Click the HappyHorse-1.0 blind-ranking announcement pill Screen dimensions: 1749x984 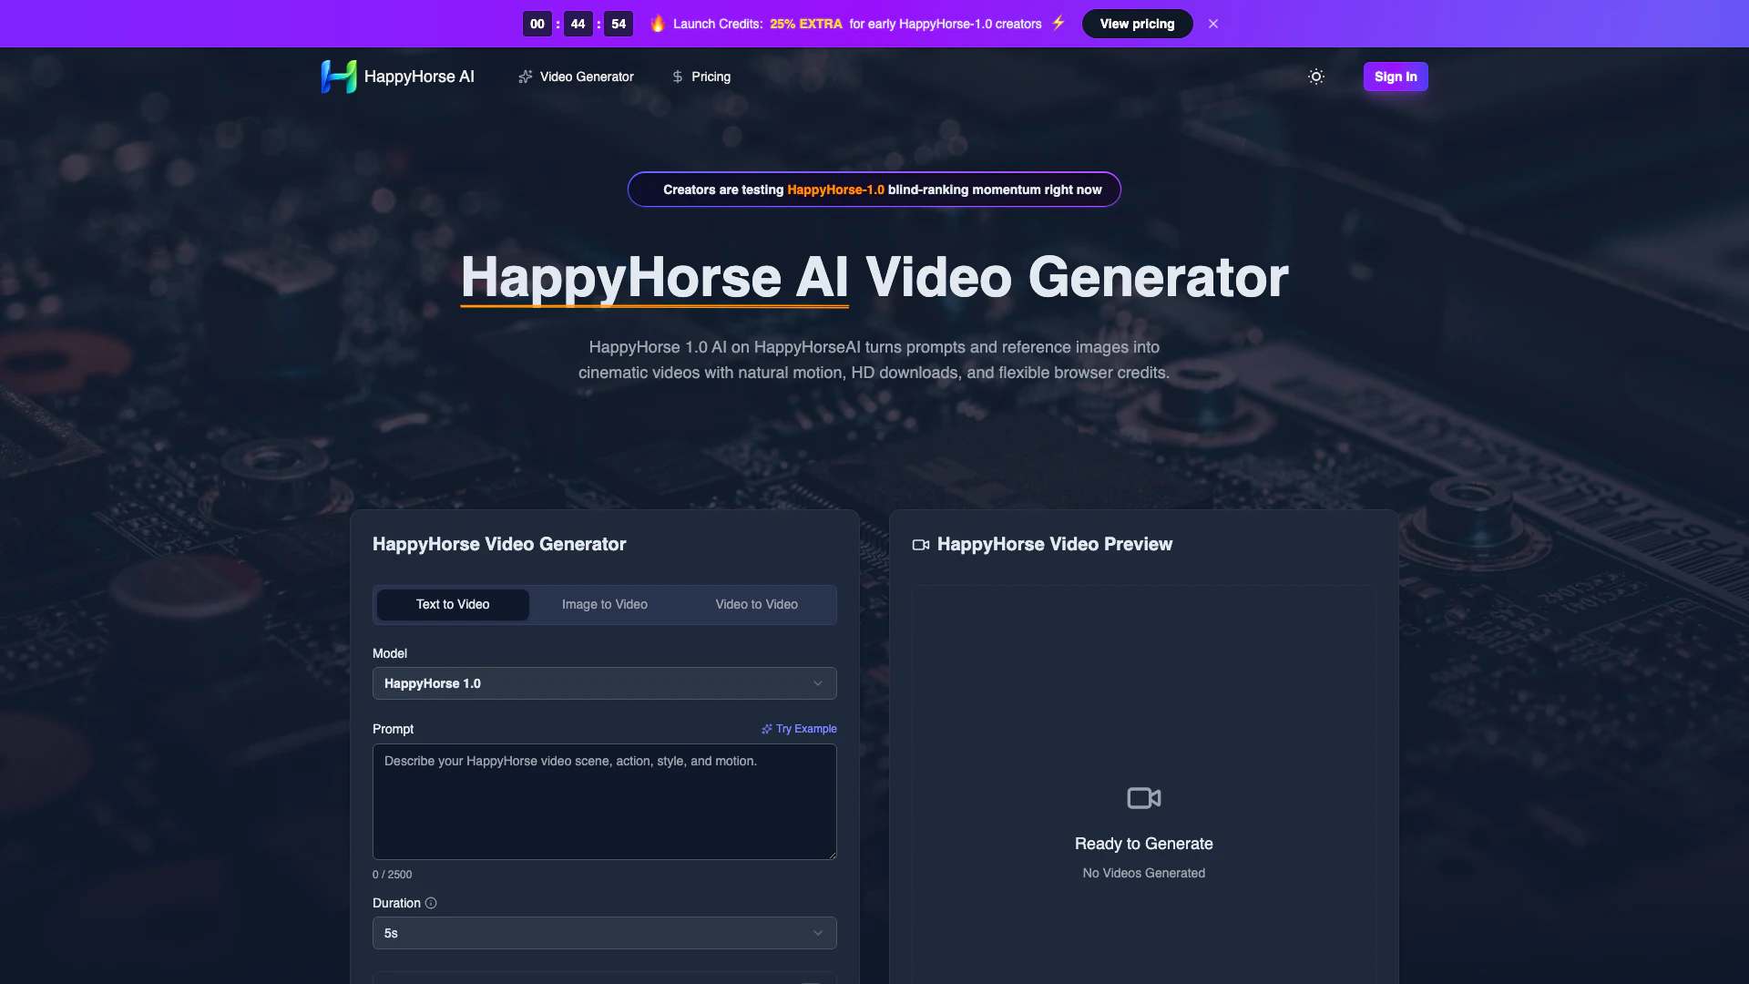(x=874, y=190)
